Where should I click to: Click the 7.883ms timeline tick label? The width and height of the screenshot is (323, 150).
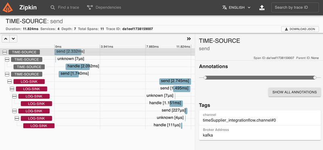(x=153, y=46)
